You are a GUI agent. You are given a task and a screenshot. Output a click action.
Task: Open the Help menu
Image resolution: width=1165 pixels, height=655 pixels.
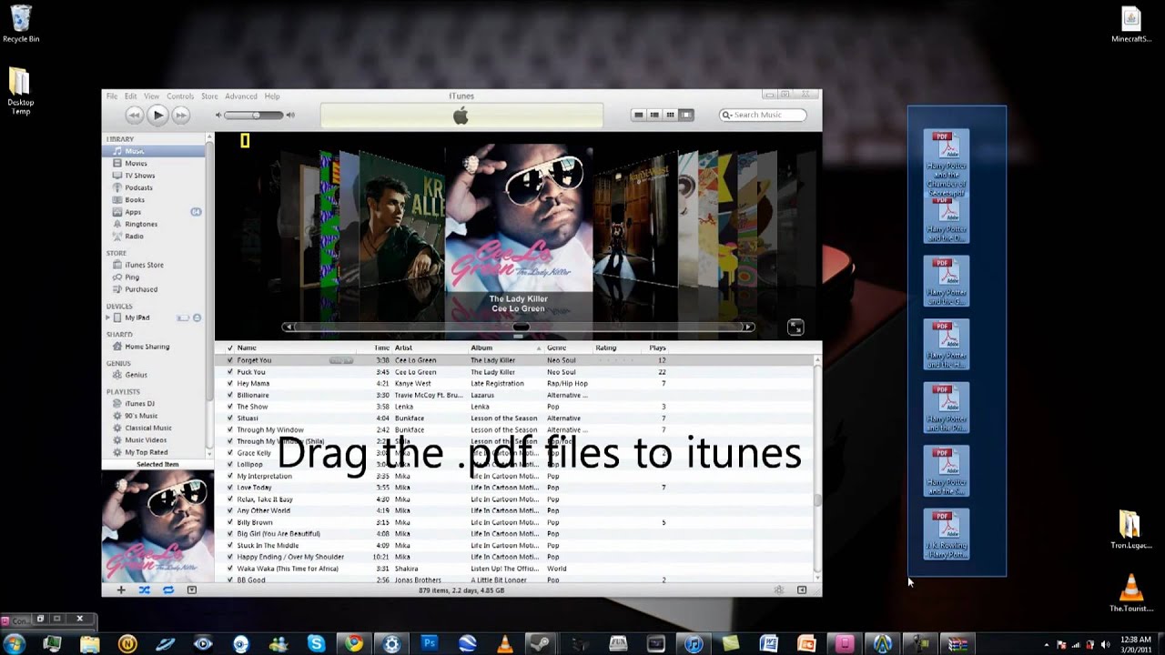(272, 96)
